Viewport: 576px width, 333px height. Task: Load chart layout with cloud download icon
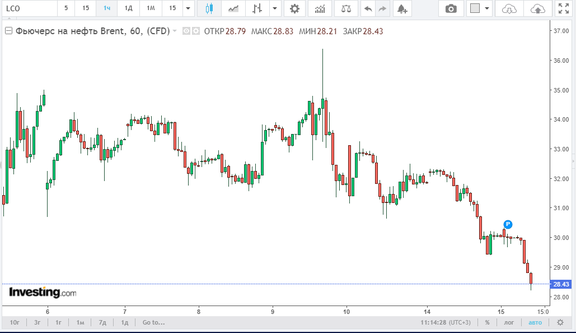(509, 8)
